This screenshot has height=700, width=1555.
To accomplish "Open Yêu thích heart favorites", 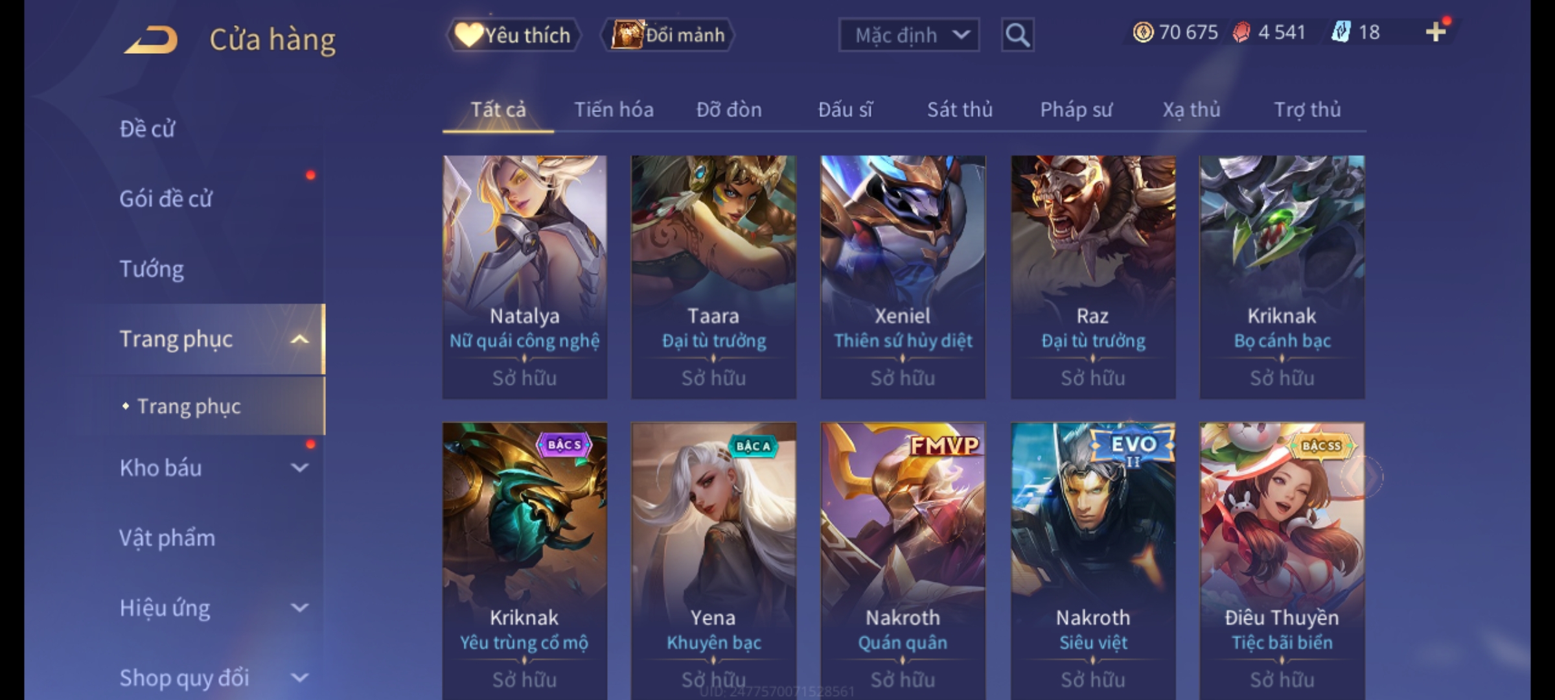I will point(513,35).
